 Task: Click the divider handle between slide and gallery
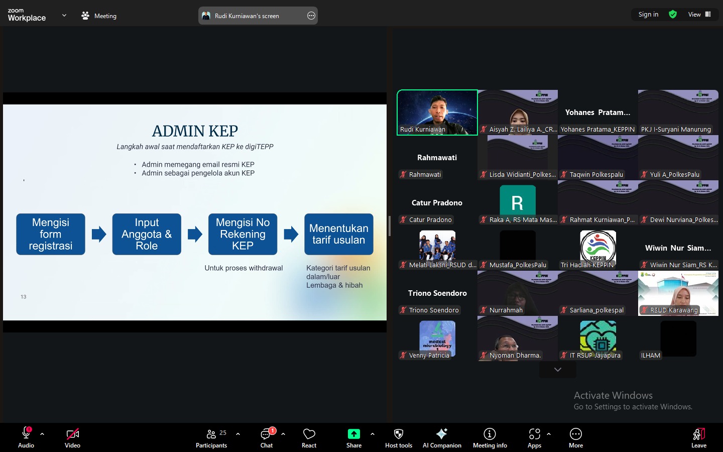coord(390,226)
